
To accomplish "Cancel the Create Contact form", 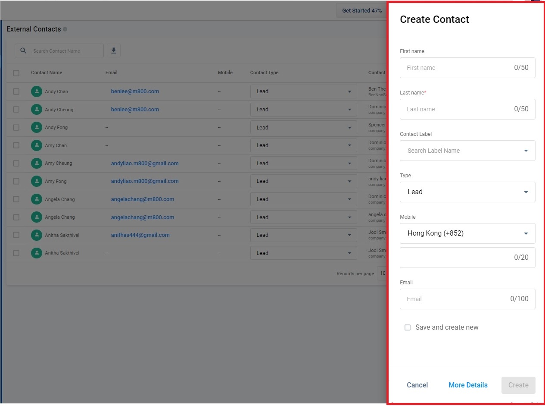I will [x=417, y=385].
